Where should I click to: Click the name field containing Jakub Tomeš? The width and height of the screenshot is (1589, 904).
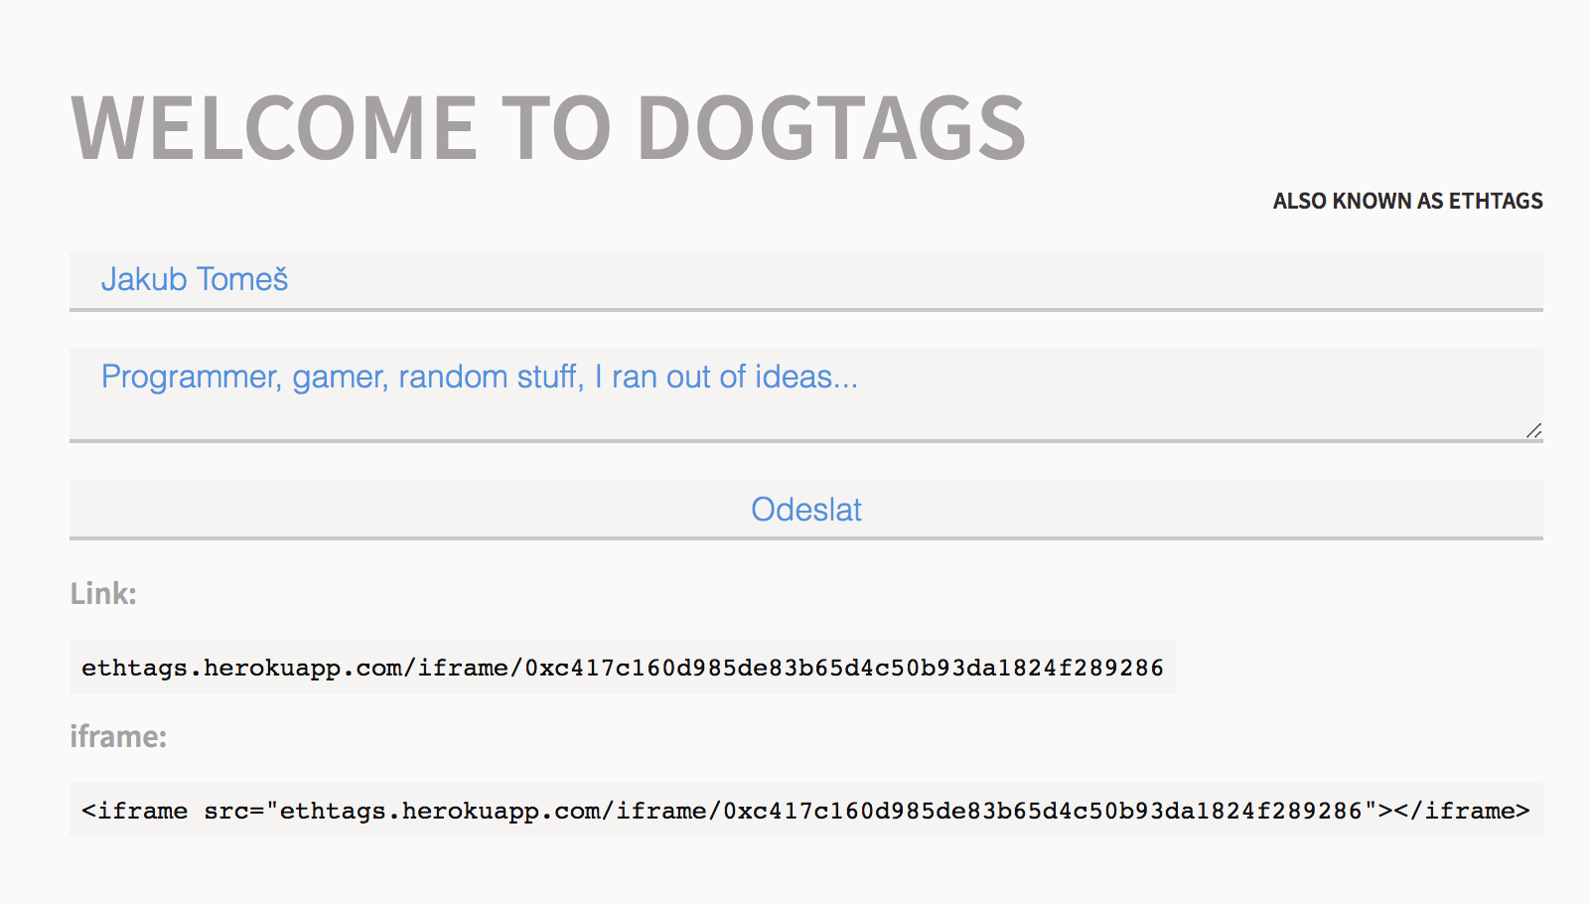[804, 280]
